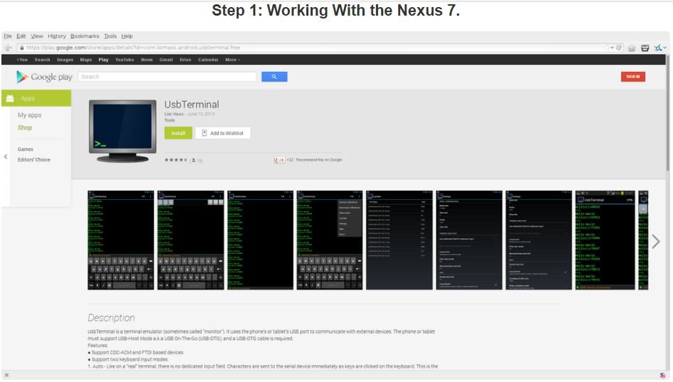Open the History menu
This screenshot has height=382, width=673.
(x=57, y=36)
